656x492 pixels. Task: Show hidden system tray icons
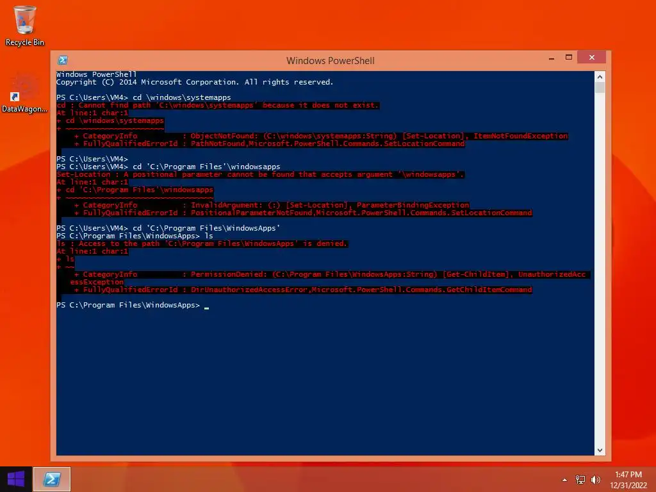[564, 480]
